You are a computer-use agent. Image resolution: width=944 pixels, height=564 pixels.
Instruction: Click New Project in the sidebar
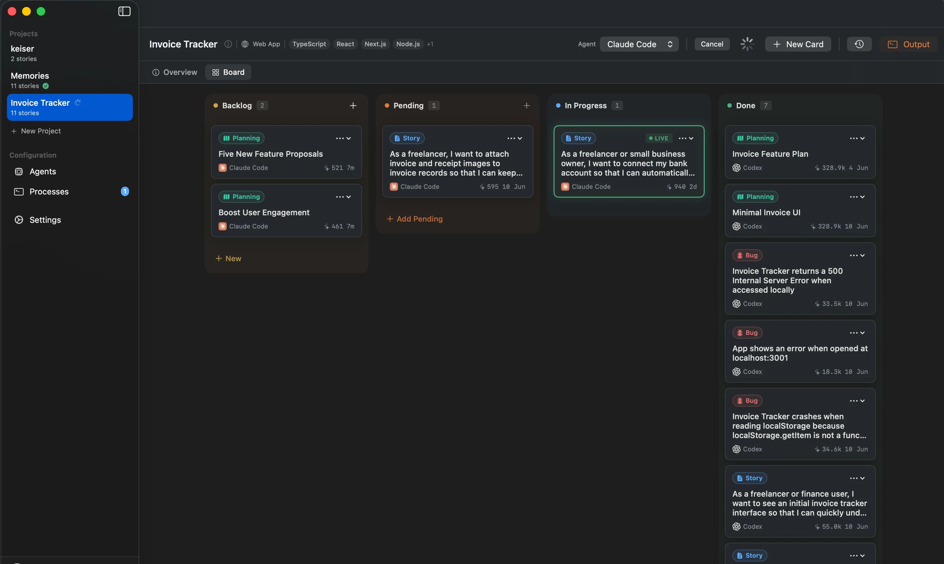[36, 131]
